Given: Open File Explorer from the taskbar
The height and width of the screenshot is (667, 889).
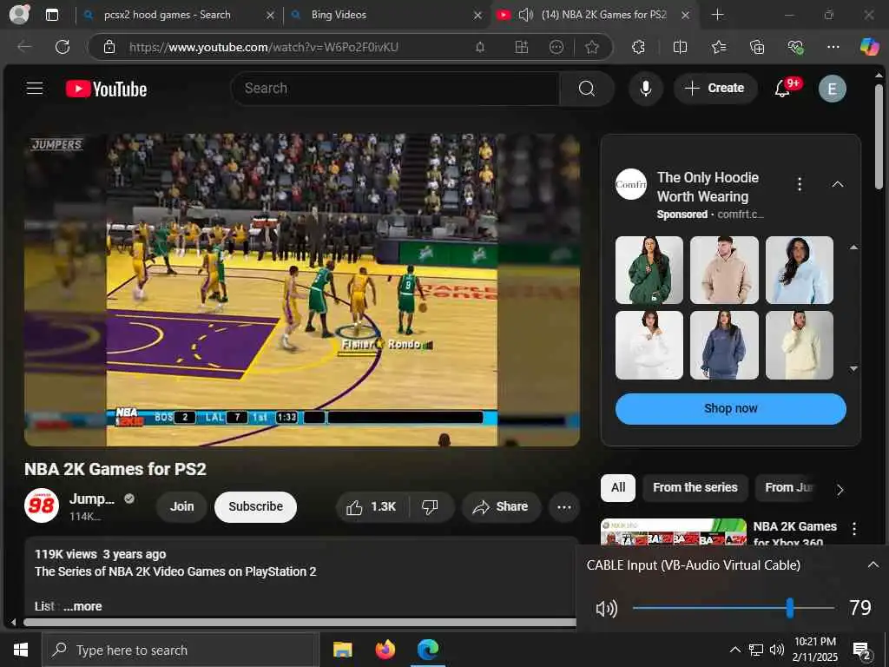Looking at the screenshot, I should (x=342, y=650).
